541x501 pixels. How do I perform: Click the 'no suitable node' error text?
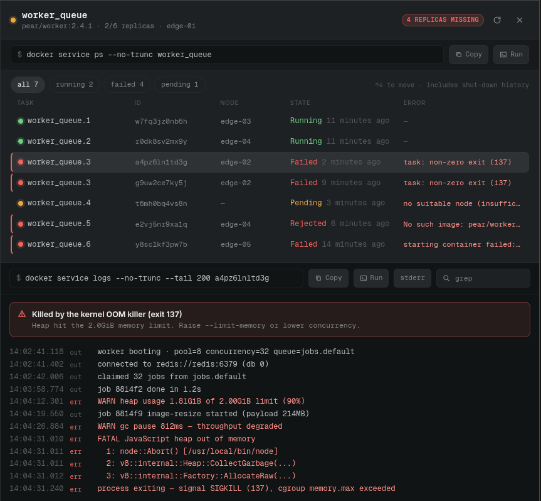tap(461, 203)
